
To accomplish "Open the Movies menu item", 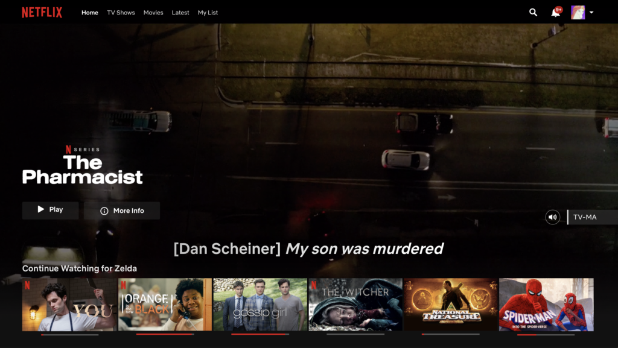I will (x=153, y=13).
